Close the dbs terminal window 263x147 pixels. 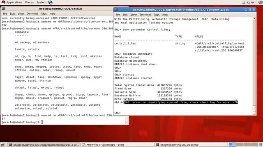(x=254, y=10)
